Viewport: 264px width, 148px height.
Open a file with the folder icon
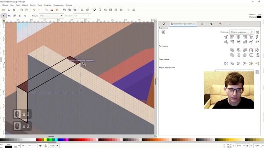coord(3,10)
